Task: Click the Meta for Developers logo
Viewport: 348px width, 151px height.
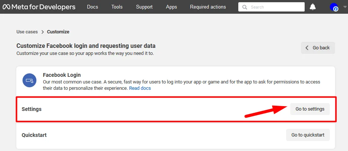Action: coord(39,7)
